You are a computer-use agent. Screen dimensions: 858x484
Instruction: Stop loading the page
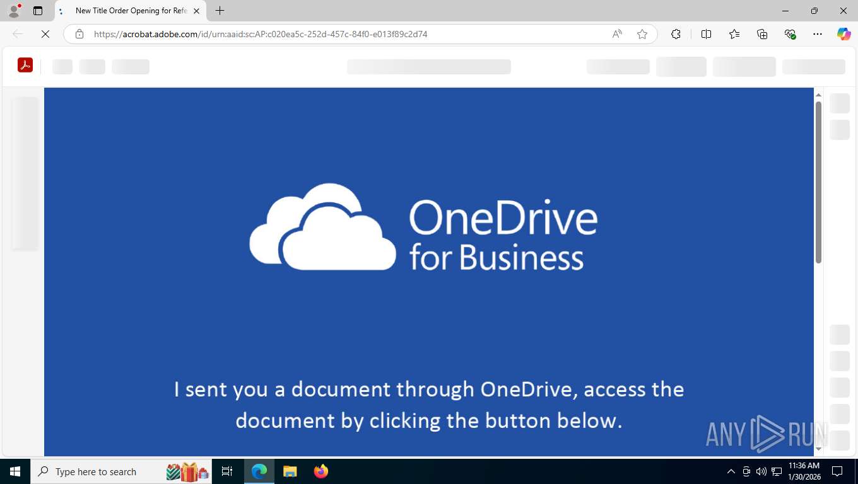[x=45, y=34]
